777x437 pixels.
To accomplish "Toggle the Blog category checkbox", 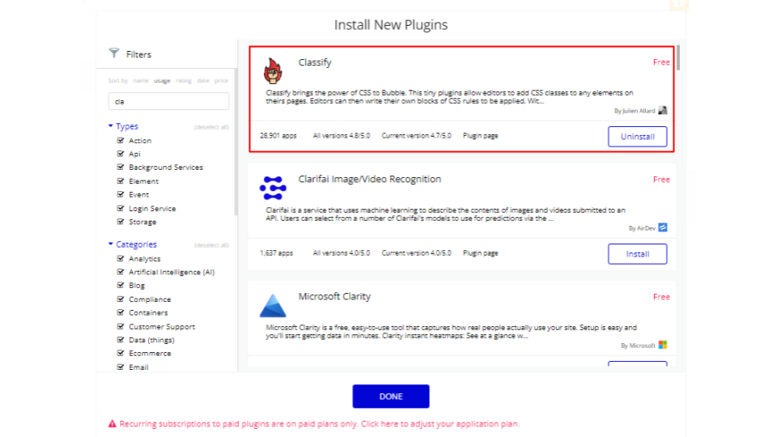I will click(121, 285).
